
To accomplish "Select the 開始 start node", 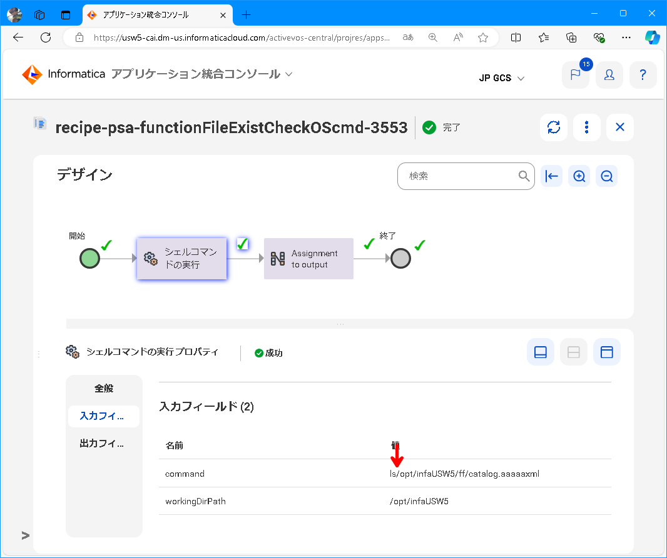I will click(89, 258).
